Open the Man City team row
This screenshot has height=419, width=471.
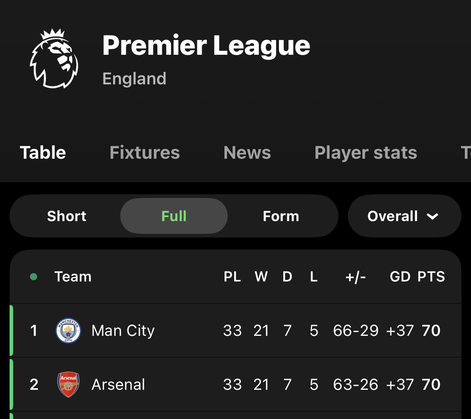point(236,331)
